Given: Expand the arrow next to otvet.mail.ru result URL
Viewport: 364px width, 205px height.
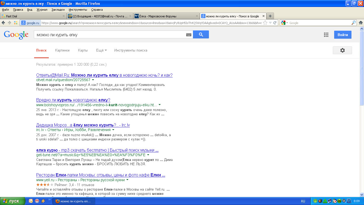Looking at the screenshot, I should tap(93, 80).
